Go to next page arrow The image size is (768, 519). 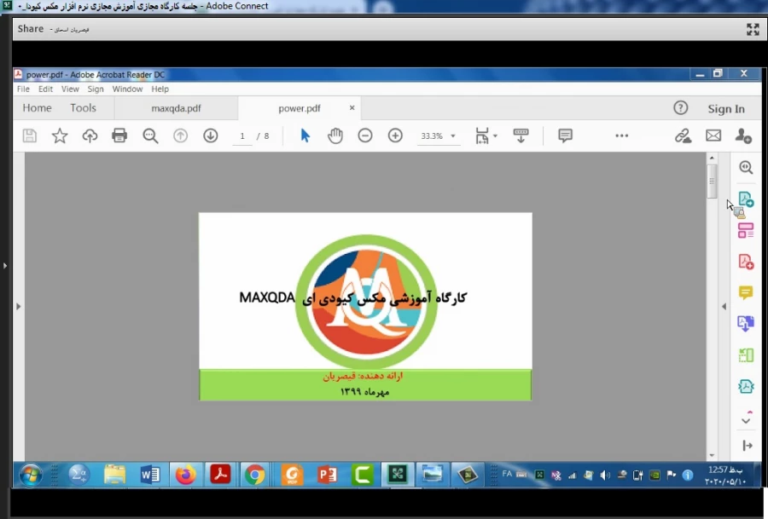pos(211,136)
